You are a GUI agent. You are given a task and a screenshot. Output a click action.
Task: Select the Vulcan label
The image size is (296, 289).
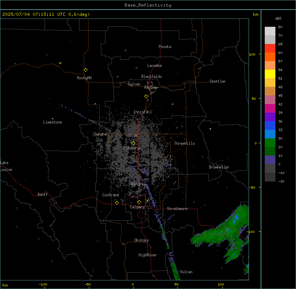click(186, 272)
